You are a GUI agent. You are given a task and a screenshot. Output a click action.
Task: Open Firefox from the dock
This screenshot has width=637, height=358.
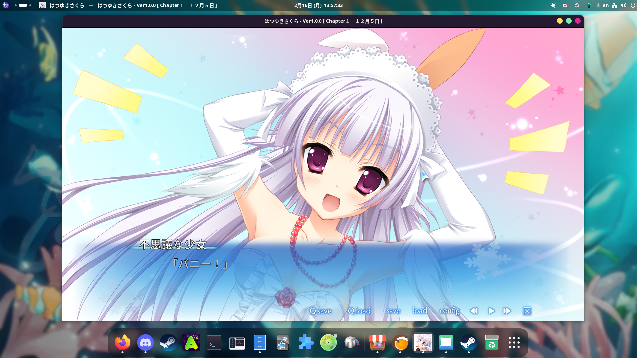click(122, 343)
